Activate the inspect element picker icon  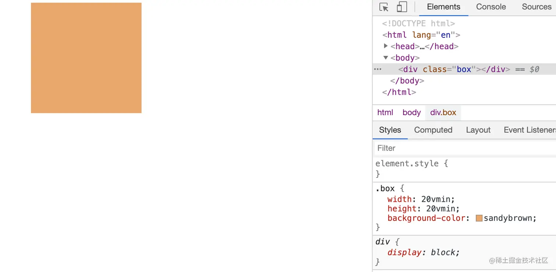pyautogui.click(x=384, y=7)
